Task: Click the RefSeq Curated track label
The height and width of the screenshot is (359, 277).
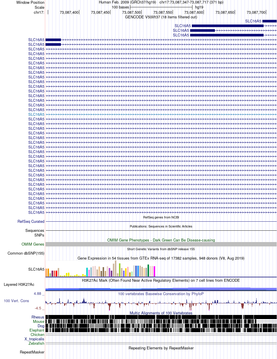Action: pos(31,221)
